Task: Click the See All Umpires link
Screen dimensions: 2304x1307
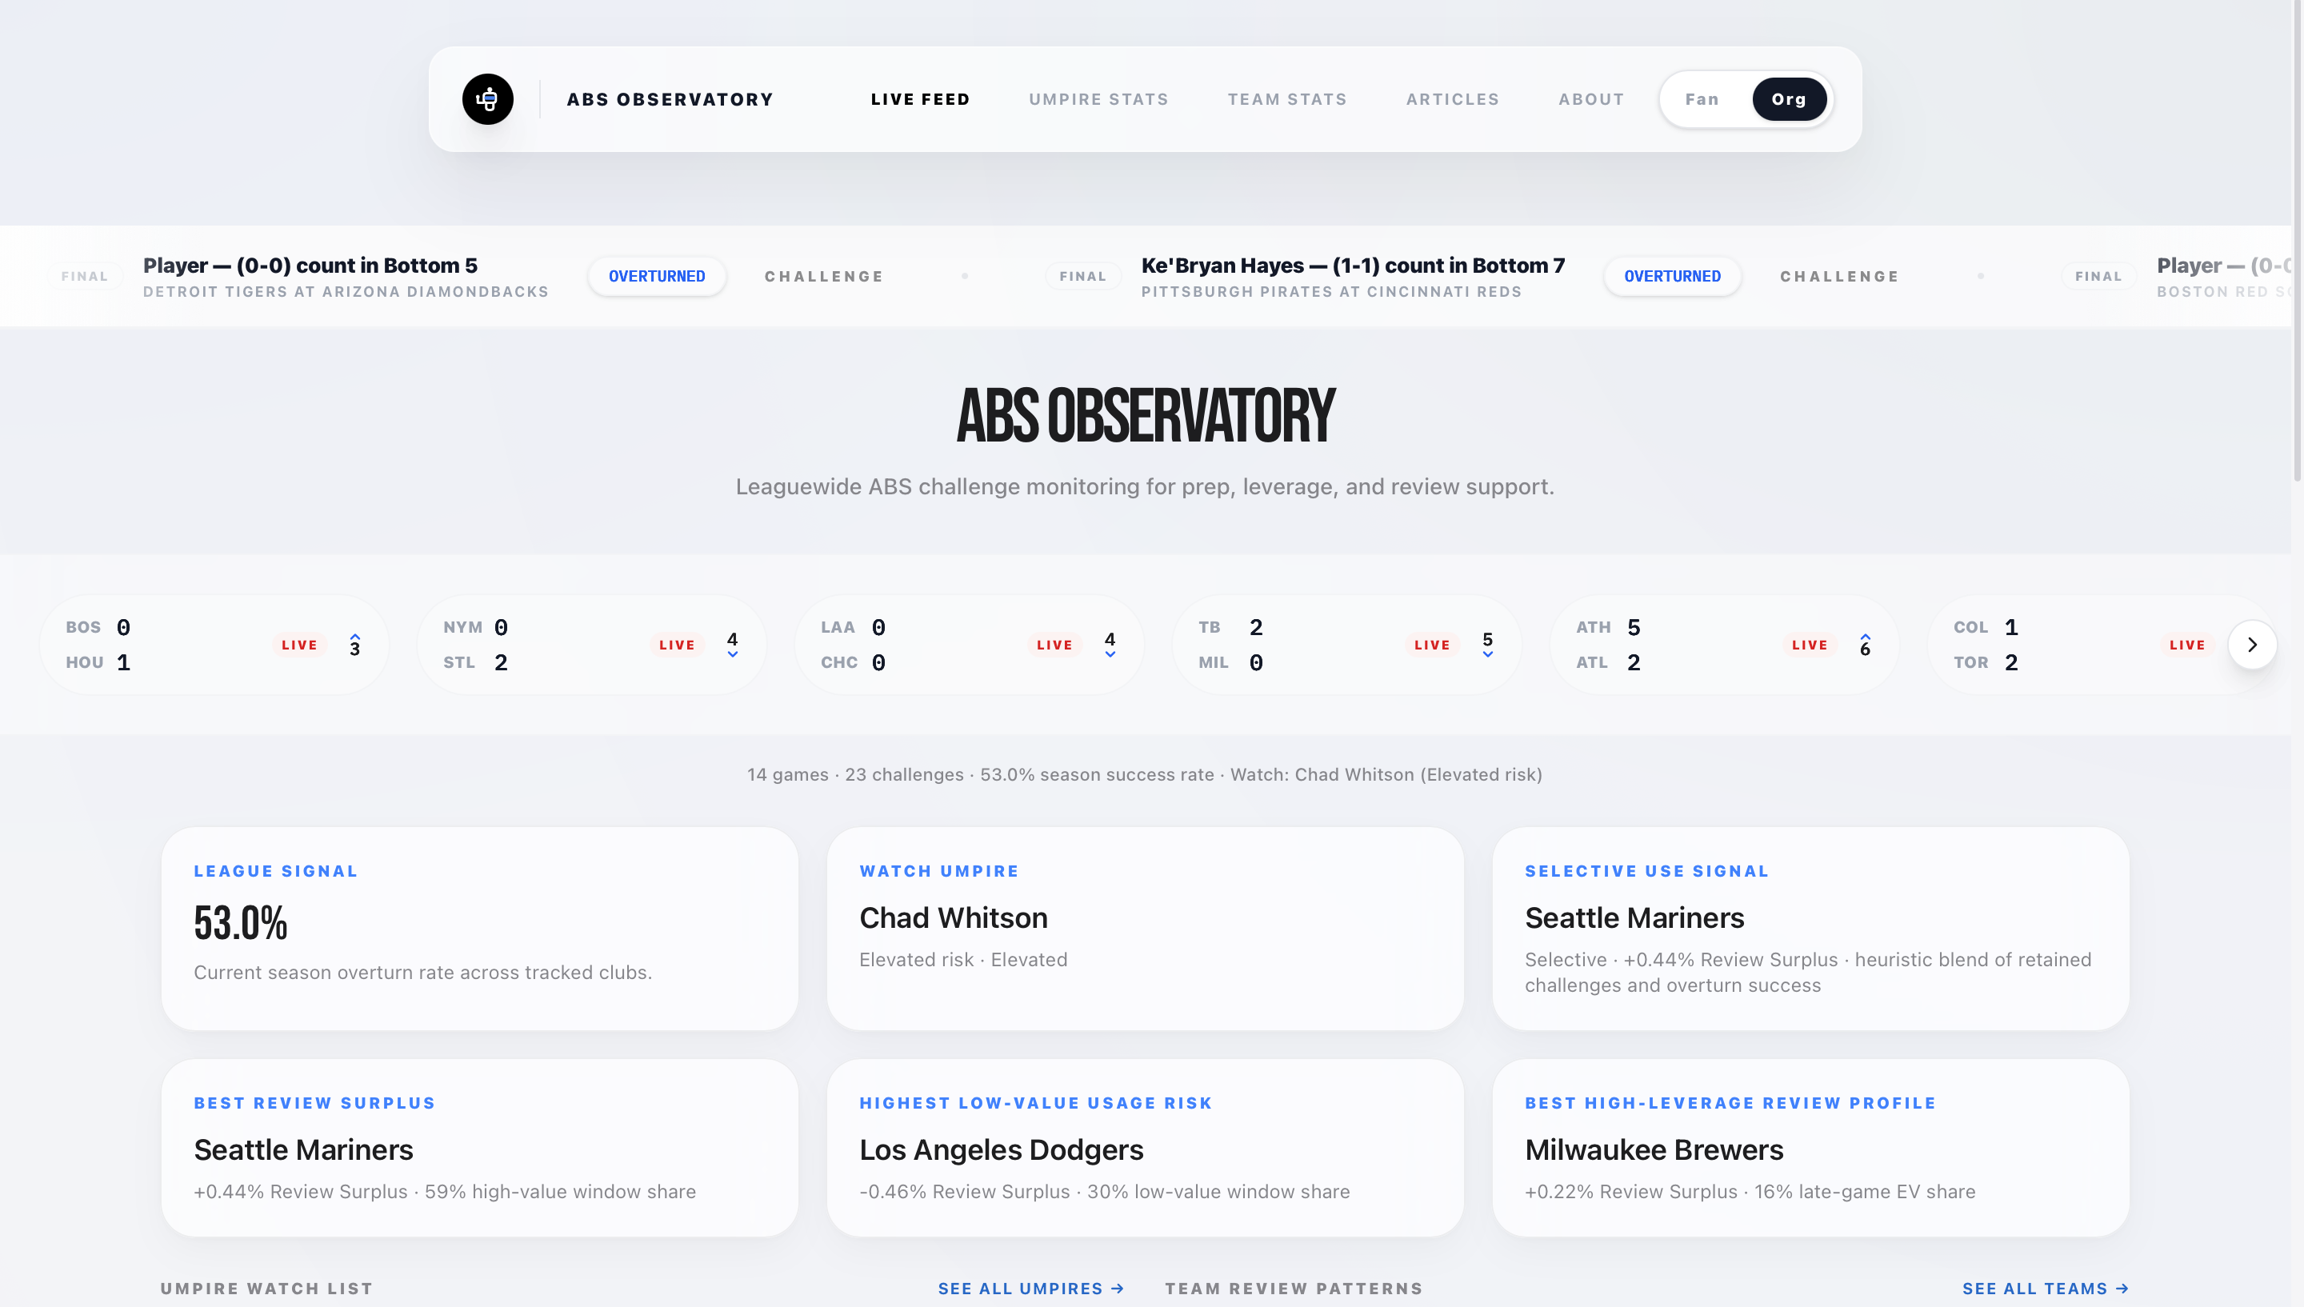Action: pos(1030,1287)
